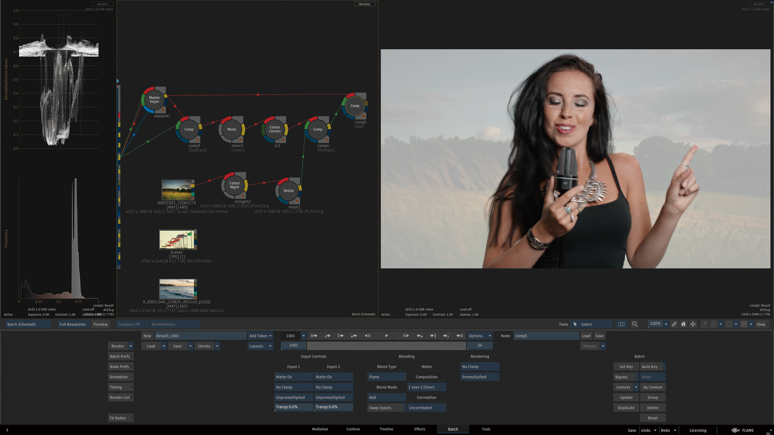Image resolution: width=774 pixels, height=435 pixels.
Task: Jump to the last frame
Action: tap(460, 336)
